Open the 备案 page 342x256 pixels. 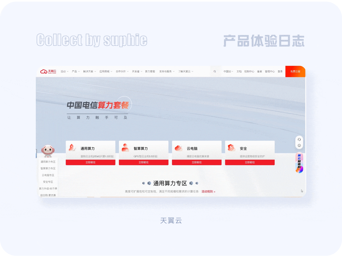[x=259, y=71]
